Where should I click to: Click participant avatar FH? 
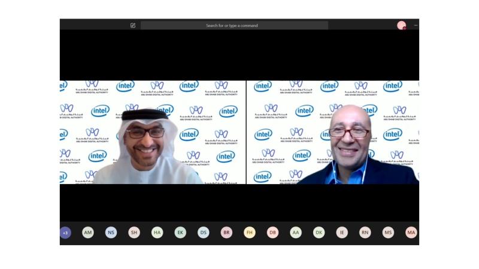250,233
